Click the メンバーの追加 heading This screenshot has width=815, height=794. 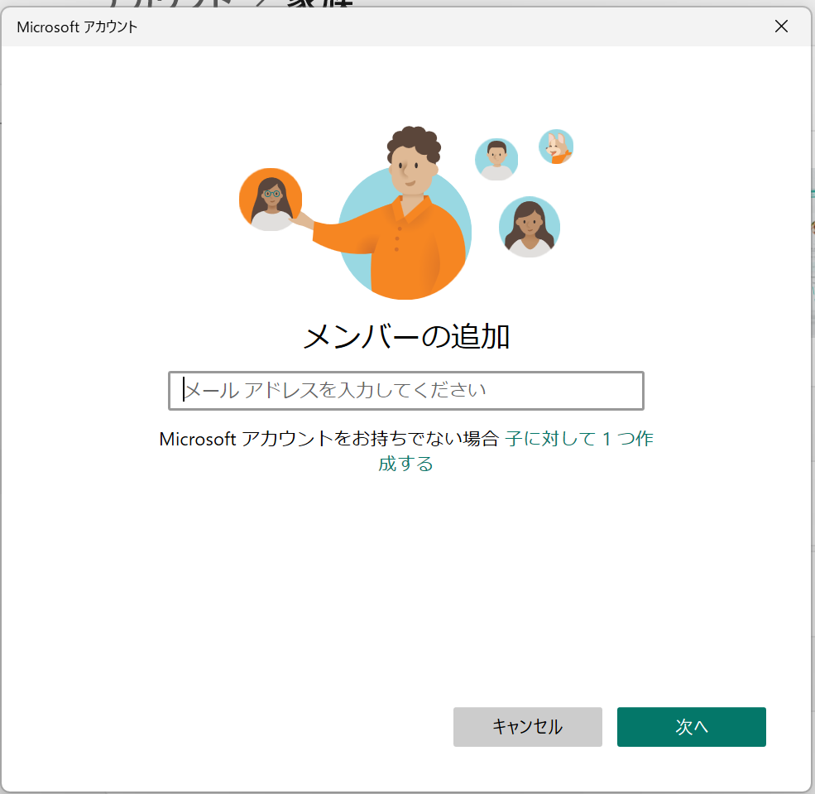(x=405, y=336)
